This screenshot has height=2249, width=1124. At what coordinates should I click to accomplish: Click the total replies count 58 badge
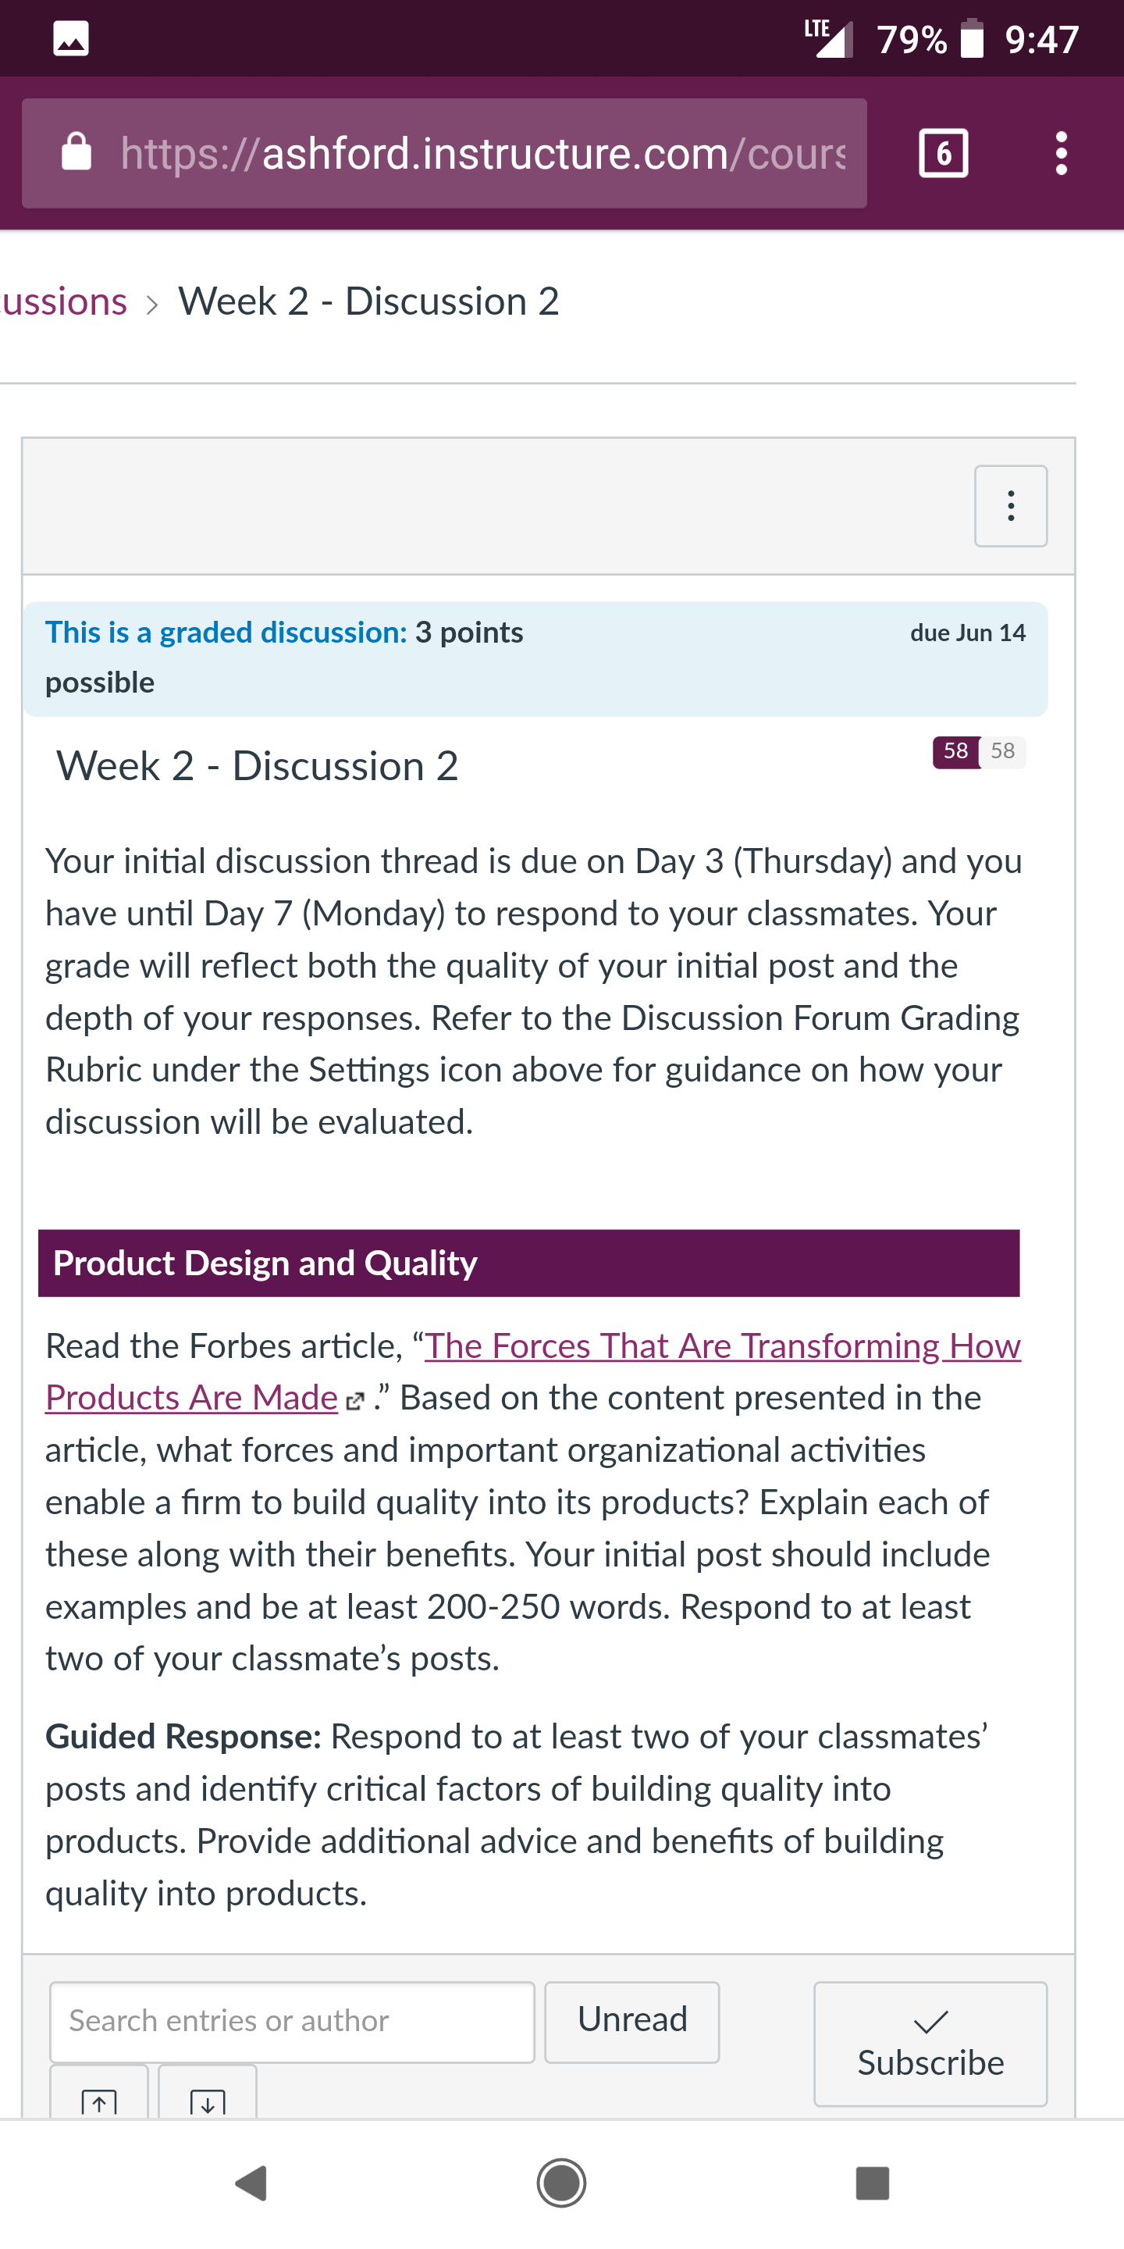(1003, 752)
